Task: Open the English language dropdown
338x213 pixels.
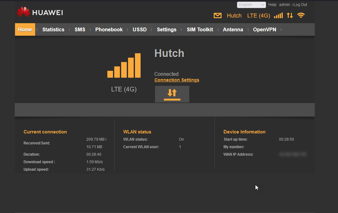Action: [x=251, y=5]
